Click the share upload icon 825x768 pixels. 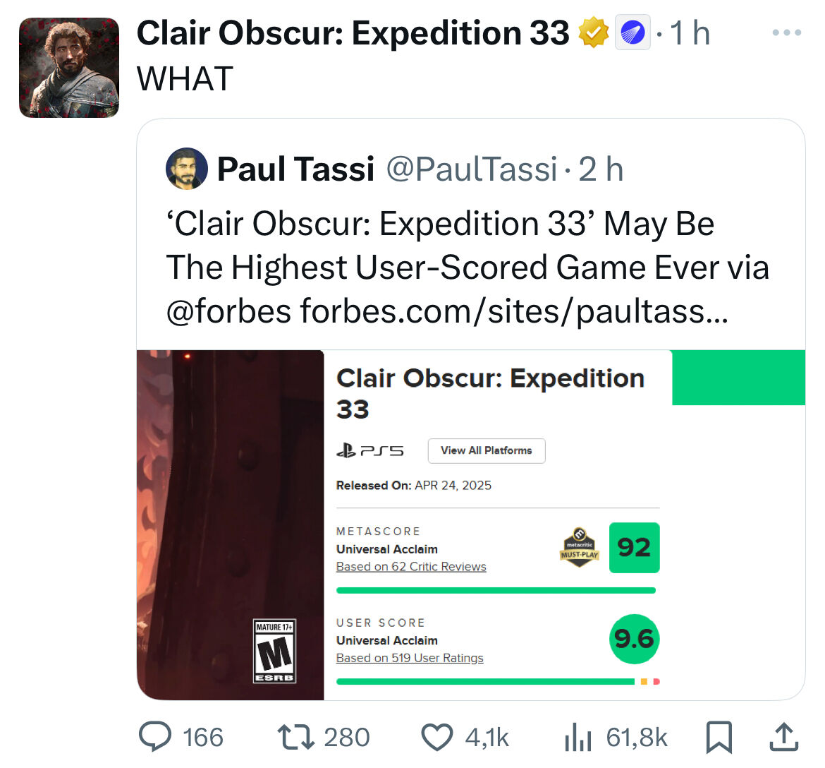(784, 736)
